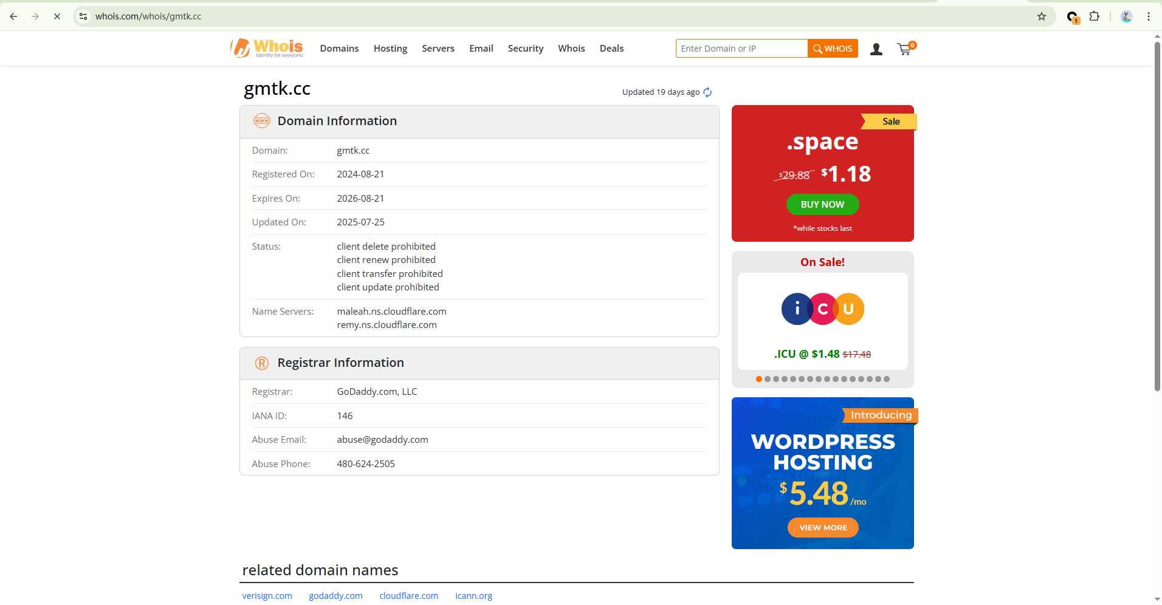Image resolution: width=1162 pixels, height=605 pixels.
Task: View site information icon in the address bar
Action: click(84, 16)
